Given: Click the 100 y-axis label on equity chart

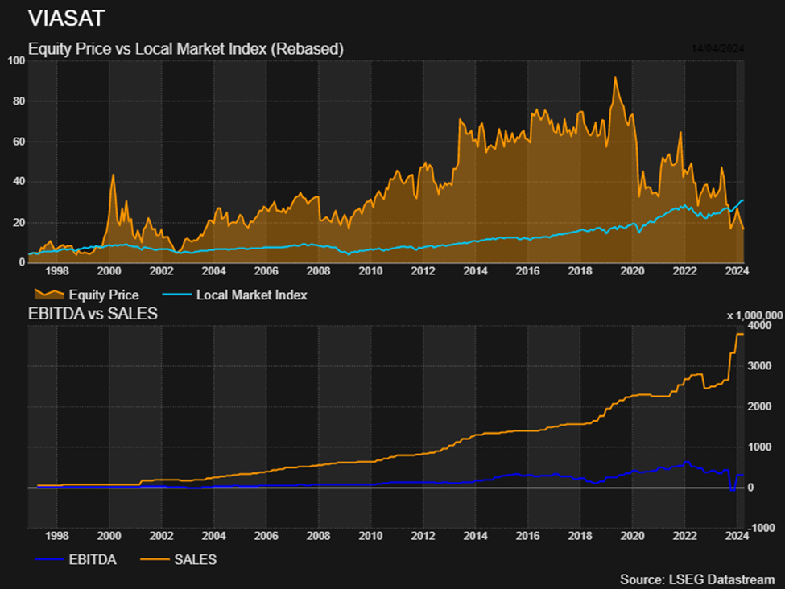Looking at the screenshot, I should coord(17,60).
